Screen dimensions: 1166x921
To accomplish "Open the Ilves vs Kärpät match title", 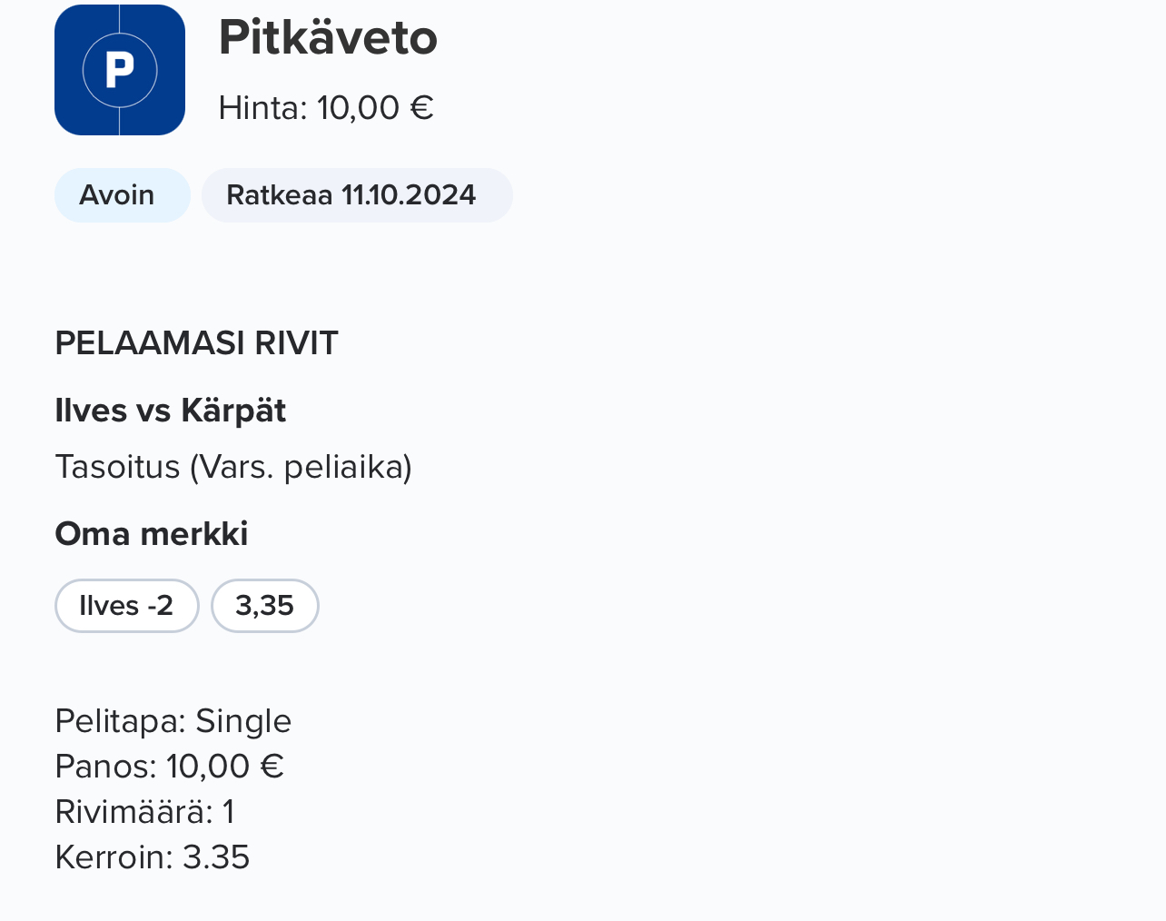I will 171,411.
